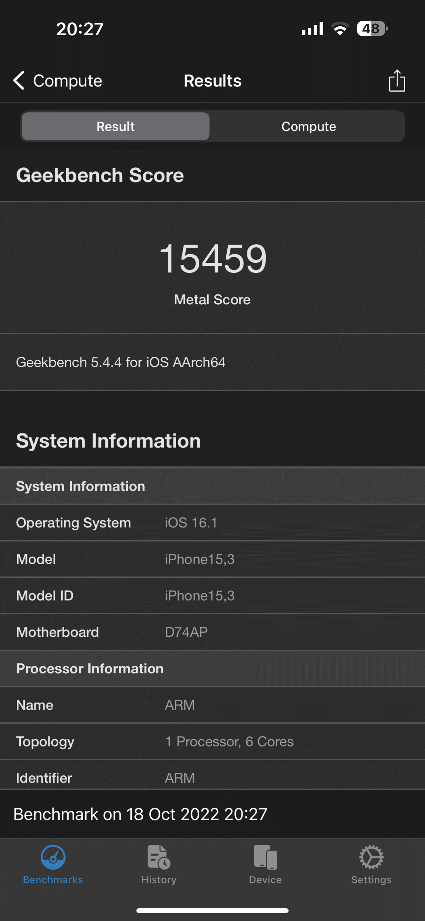Open the Settings gear icon
Image resolution: width=425 pixels, height=921 pixels.
(x=371, y=857)
